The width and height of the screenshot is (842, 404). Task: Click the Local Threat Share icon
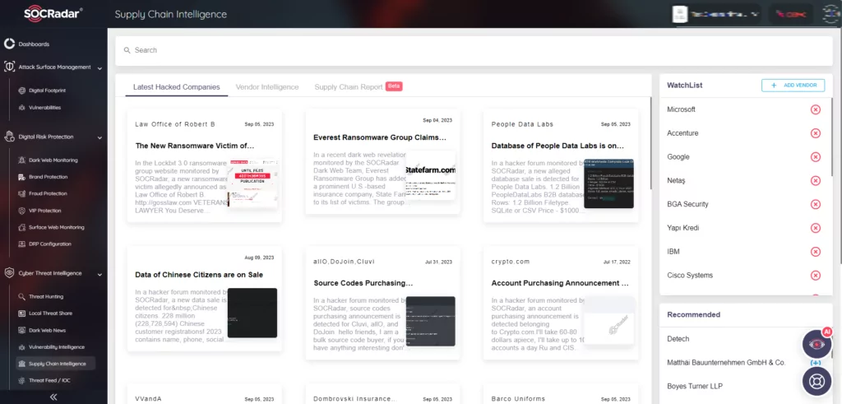point(22,313)
